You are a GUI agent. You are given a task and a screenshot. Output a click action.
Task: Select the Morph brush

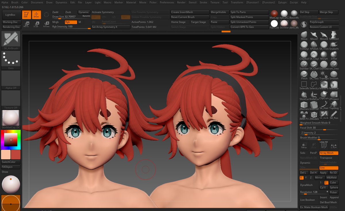(x=324, y=55)
